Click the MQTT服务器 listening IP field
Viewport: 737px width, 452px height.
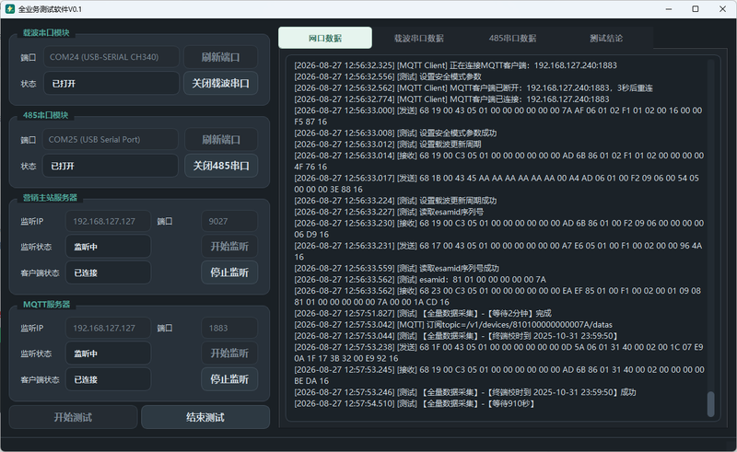108,328
